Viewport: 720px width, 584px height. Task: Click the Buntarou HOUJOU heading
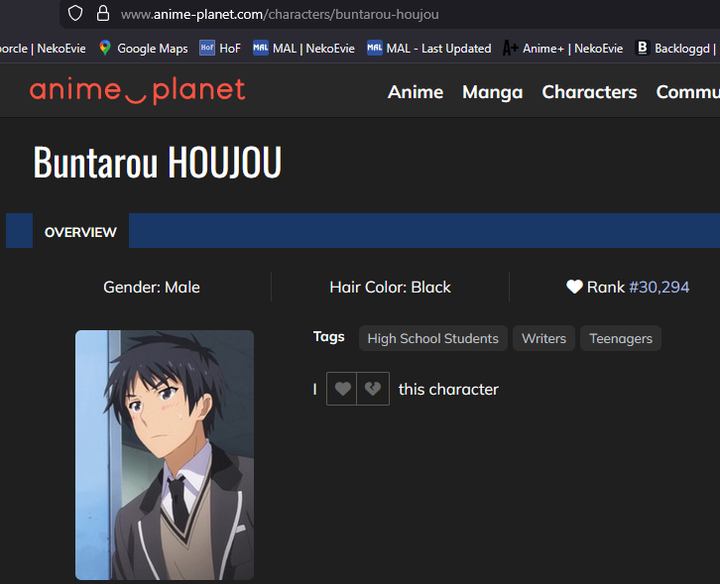click(x=158, y=162)
